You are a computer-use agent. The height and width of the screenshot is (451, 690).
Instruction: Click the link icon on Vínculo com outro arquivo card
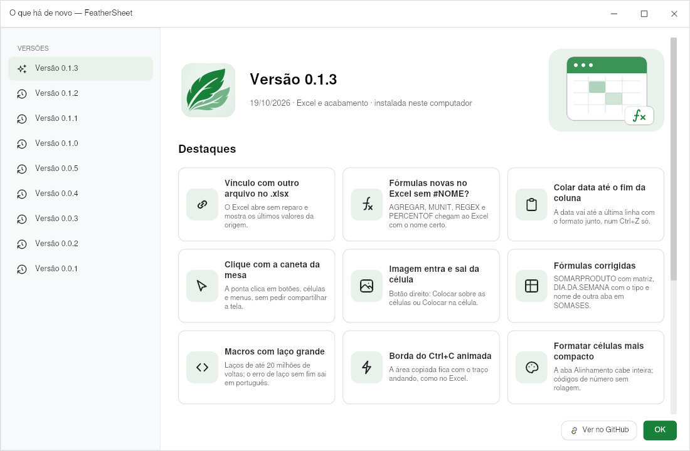pos(203,204)
